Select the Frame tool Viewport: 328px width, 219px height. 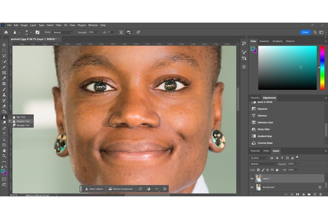point(4,73)
